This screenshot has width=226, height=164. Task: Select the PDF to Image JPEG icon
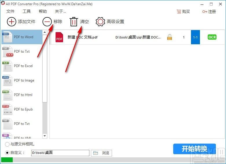pos(7,80)
